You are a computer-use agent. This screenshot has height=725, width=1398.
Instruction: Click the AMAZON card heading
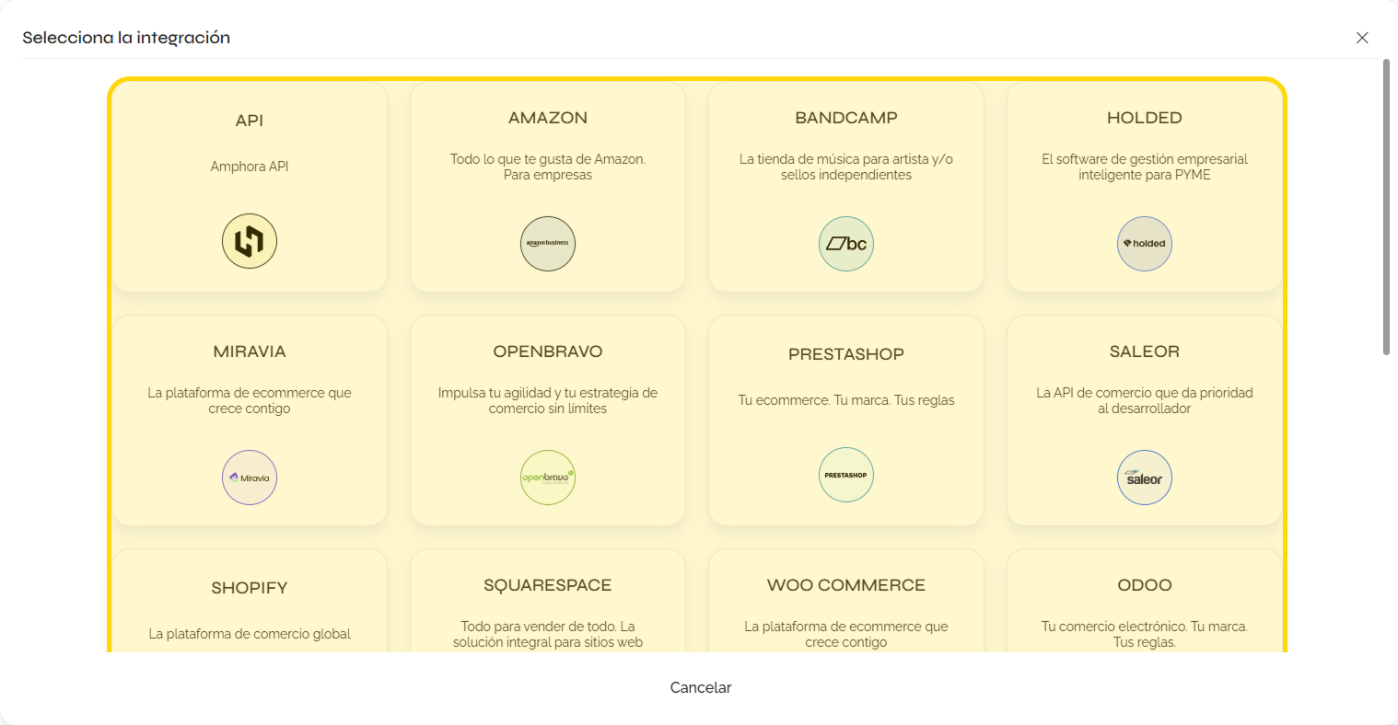point(548,118)
